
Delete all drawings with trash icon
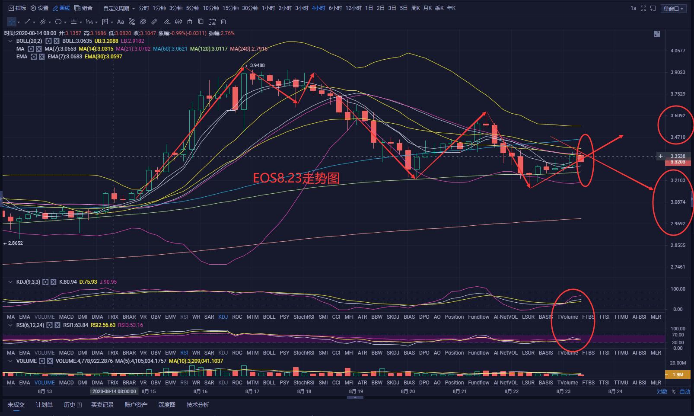coord(223,22)
